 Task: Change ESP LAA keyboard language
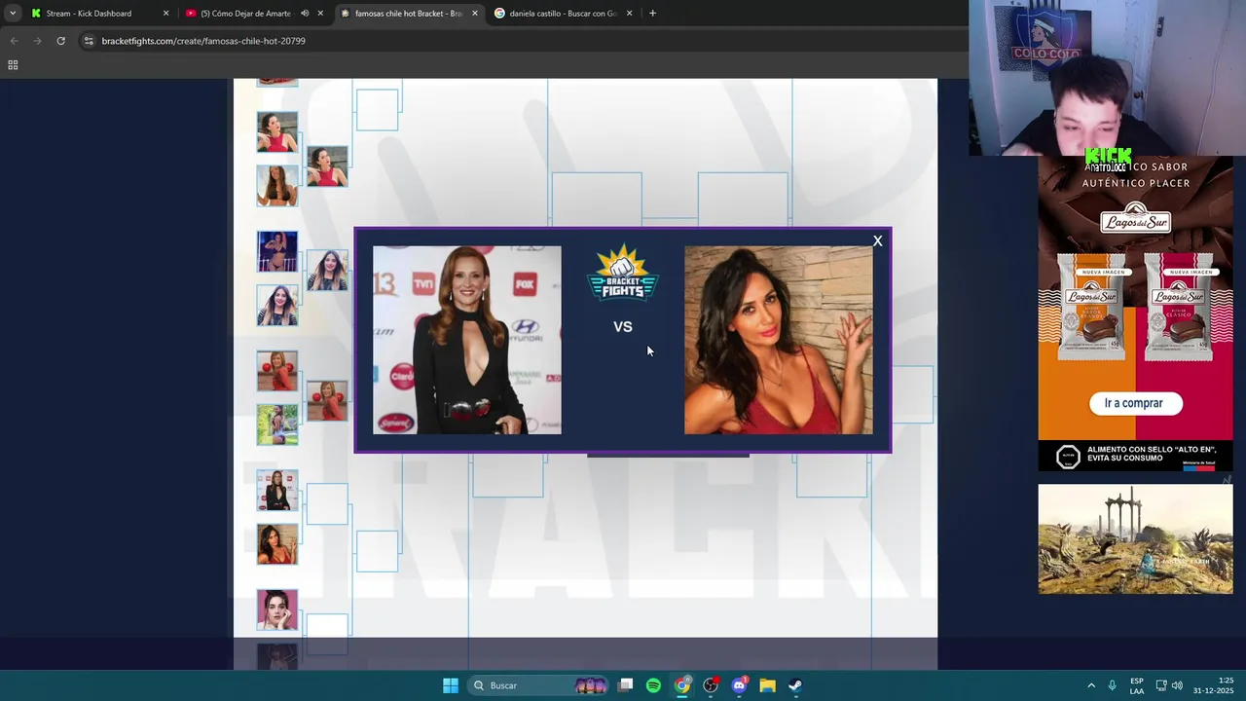point(1137,685)
